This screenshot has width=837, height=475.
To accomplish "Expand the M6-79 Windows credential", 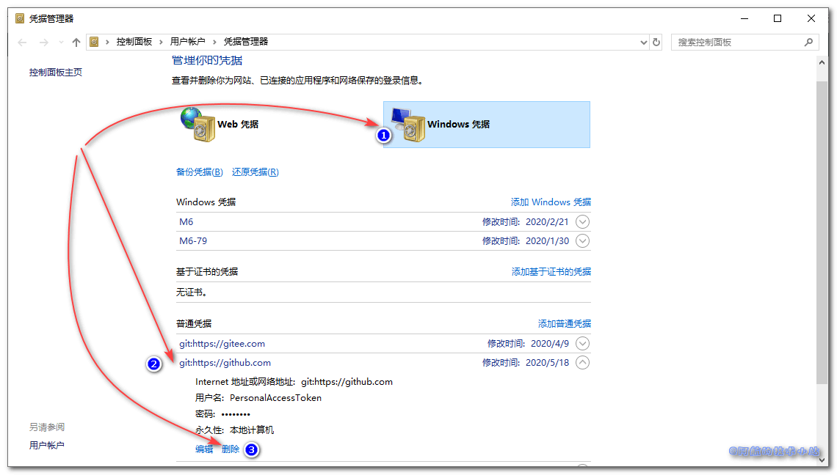I will pos(581,240).
